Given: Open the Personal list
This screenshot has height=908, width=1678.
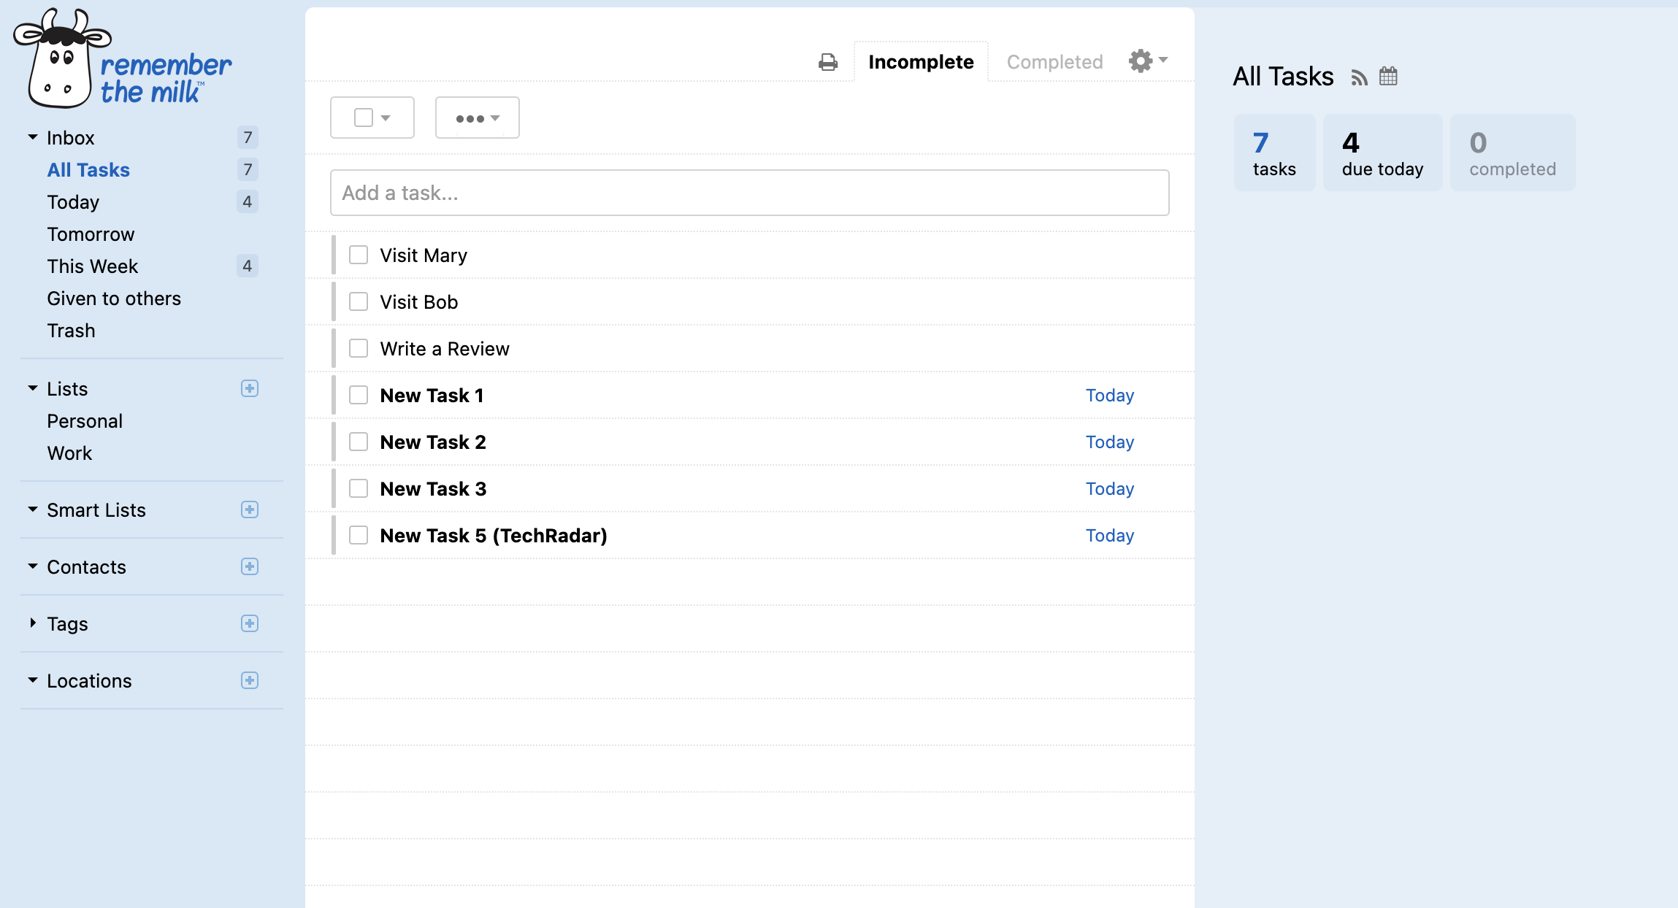Looking at the screenshot, I should (85, 421).
